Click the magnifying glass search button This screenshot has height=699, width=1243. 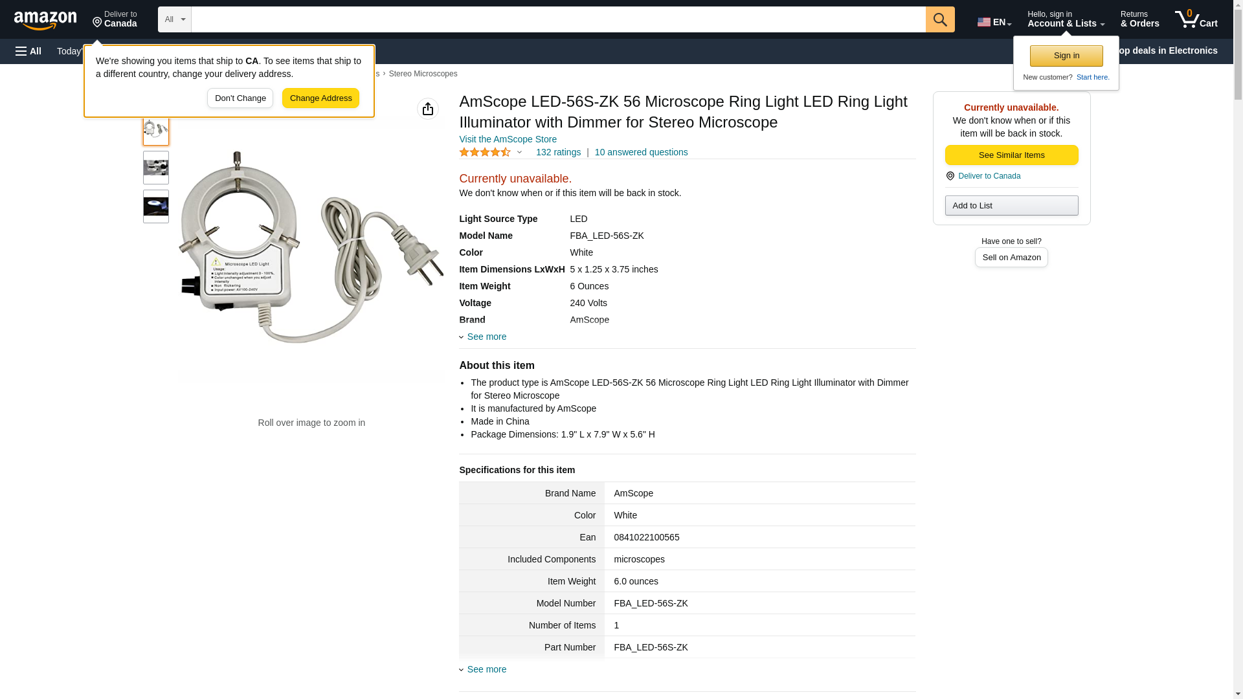(x=939, y=19)
